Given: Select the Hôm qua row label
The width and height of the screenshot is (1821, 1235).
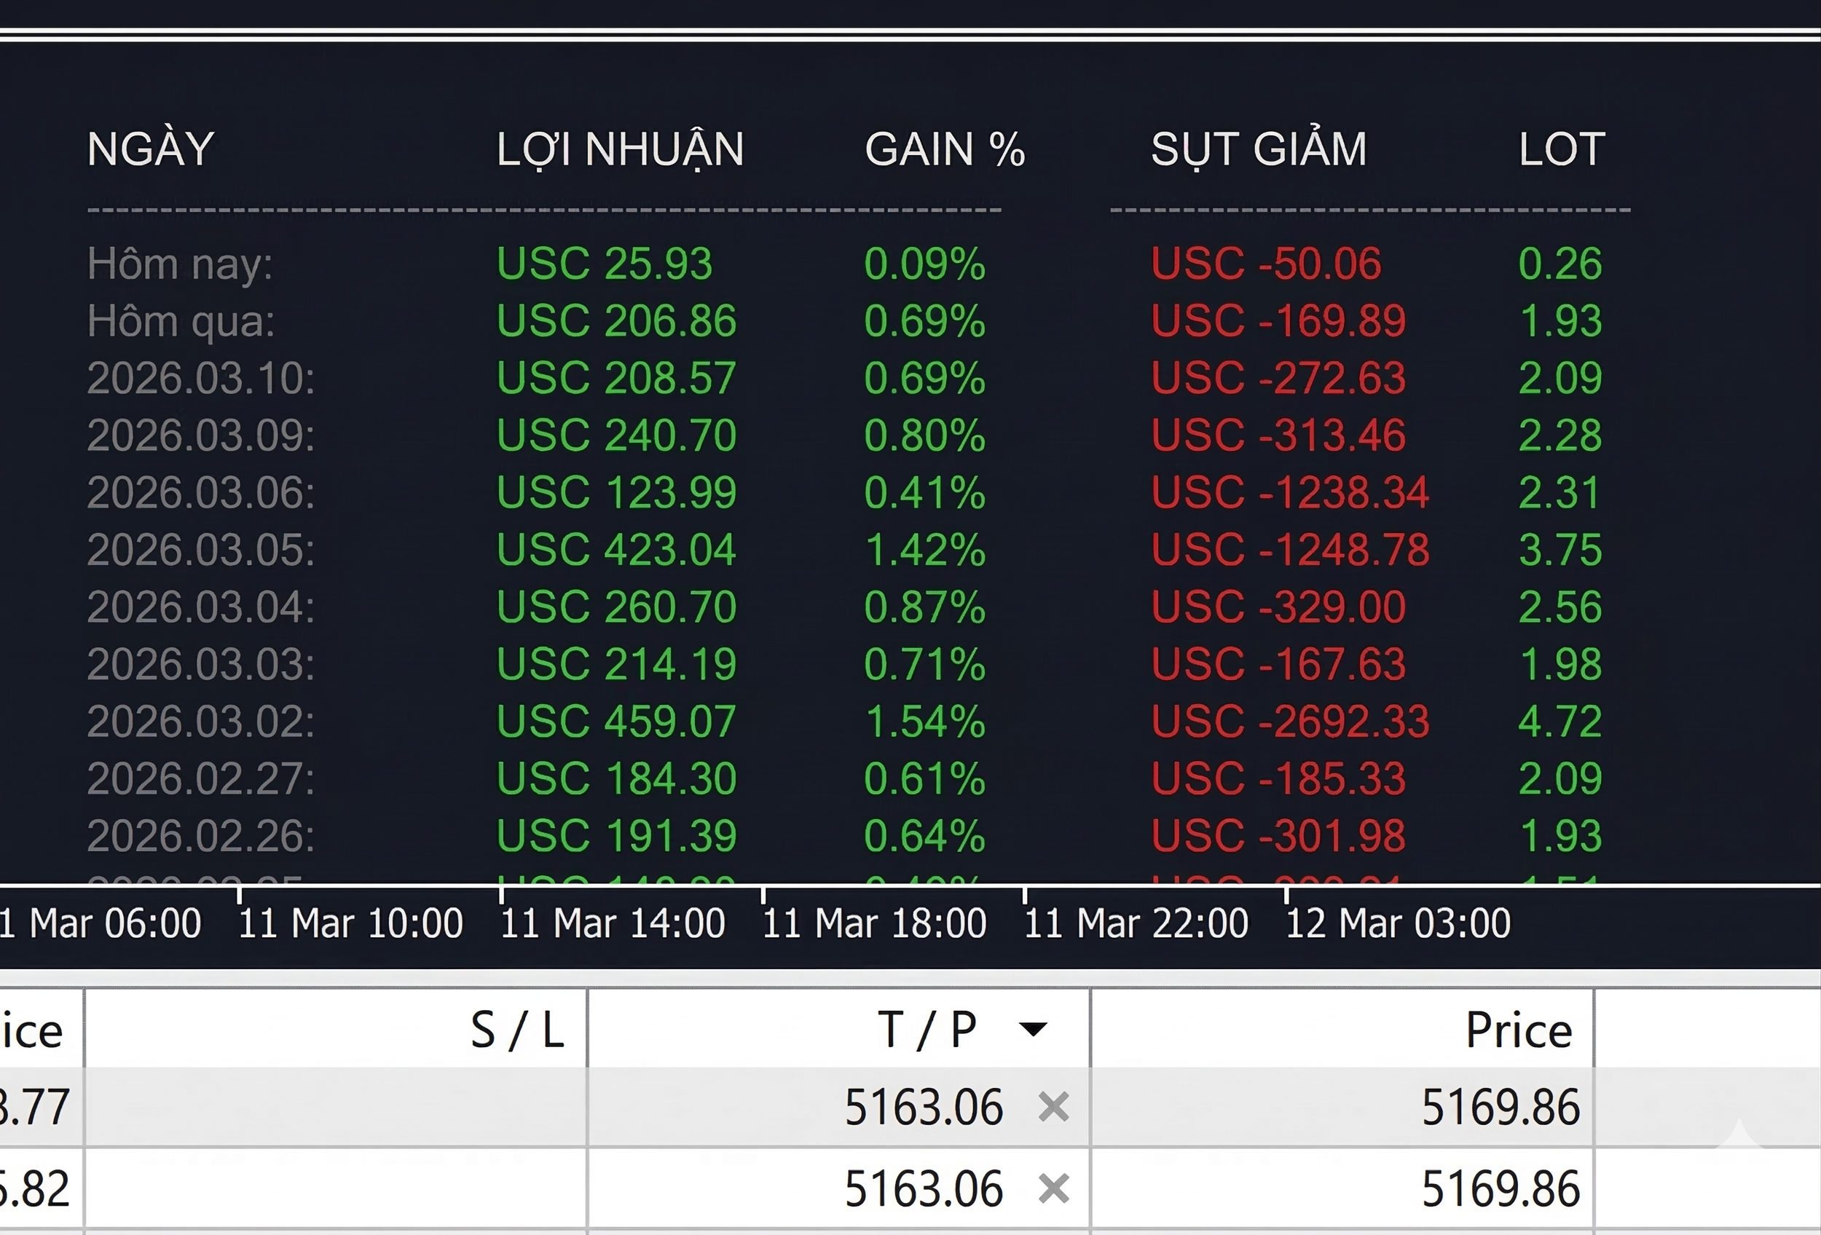Looking at the screenshot, I should click(181, 322).
